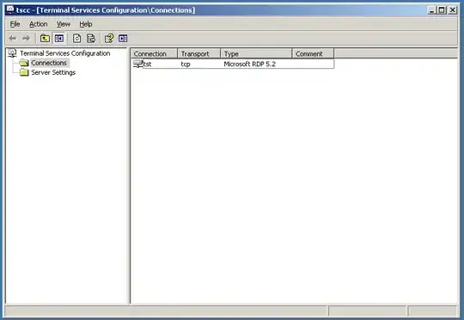Maximize the tscc window

442,10
